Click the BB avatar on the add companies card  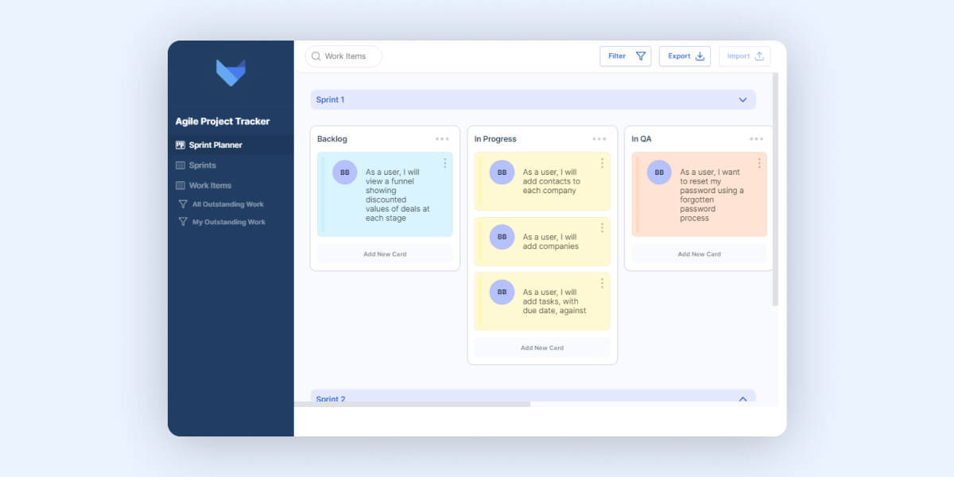pos(501,237)
